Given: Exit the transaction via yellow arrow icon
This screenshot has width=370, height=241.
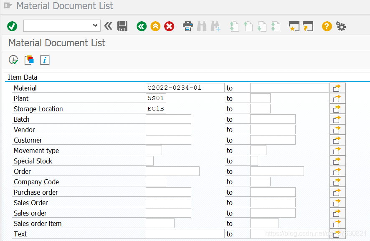Looking at the screenshot, I should click(155, 26).
